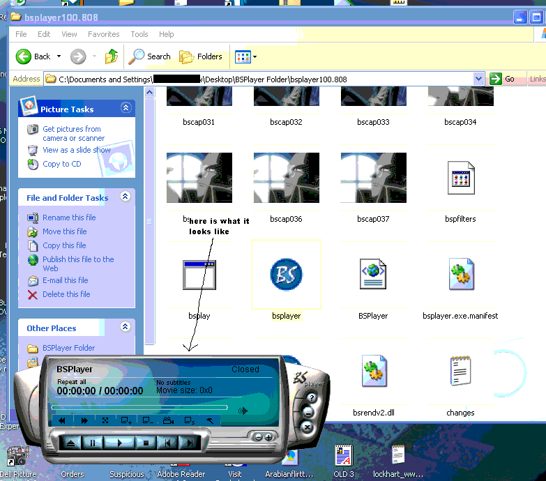Click the subtitles icon in BSPlayer
The height and width of the screenshot is (481, 546).
click(190, 420)
